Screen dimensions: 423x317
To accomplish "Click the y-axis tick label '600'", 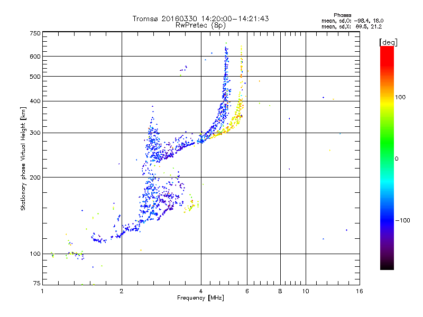I will pos(35,57).
